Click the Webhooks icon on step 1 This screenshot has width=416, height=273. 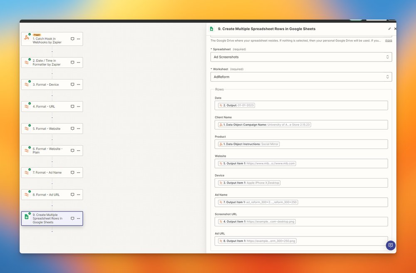[x=27, y=38]
